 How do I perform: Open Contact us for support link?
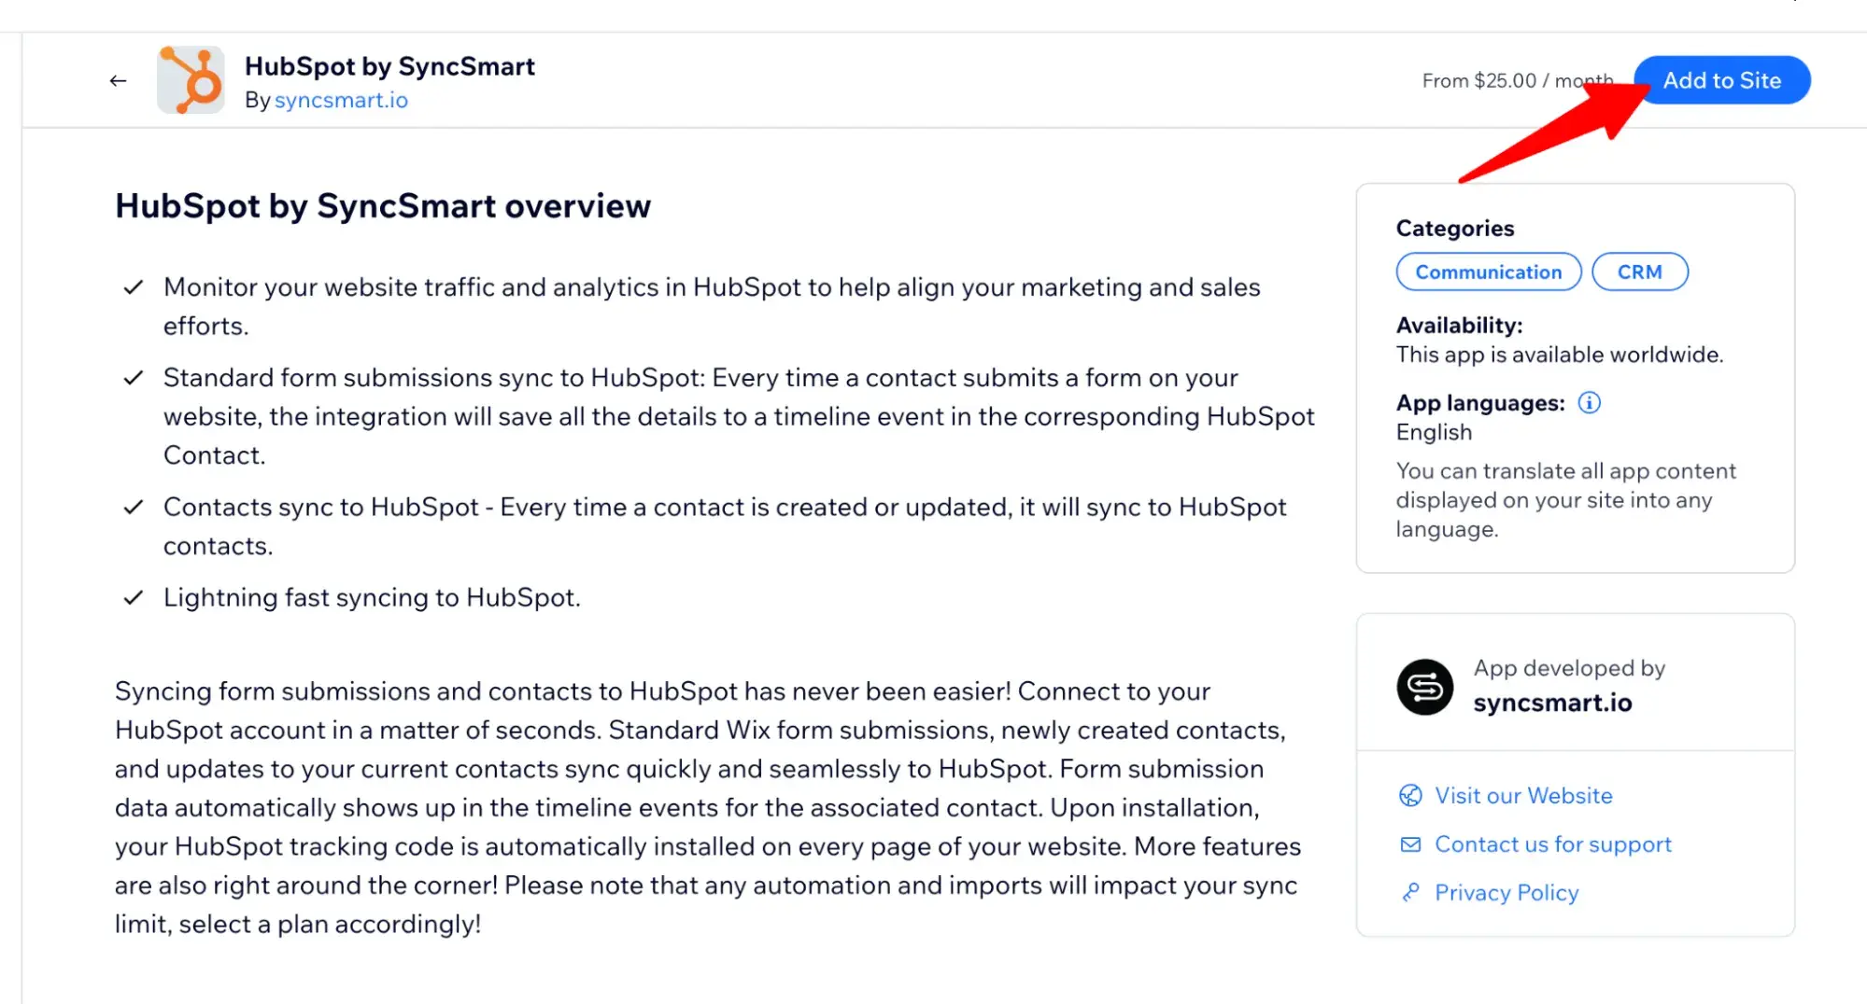(1552, 844)
